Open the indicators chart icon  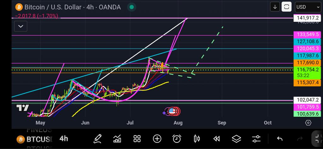[x=117, y=139]
